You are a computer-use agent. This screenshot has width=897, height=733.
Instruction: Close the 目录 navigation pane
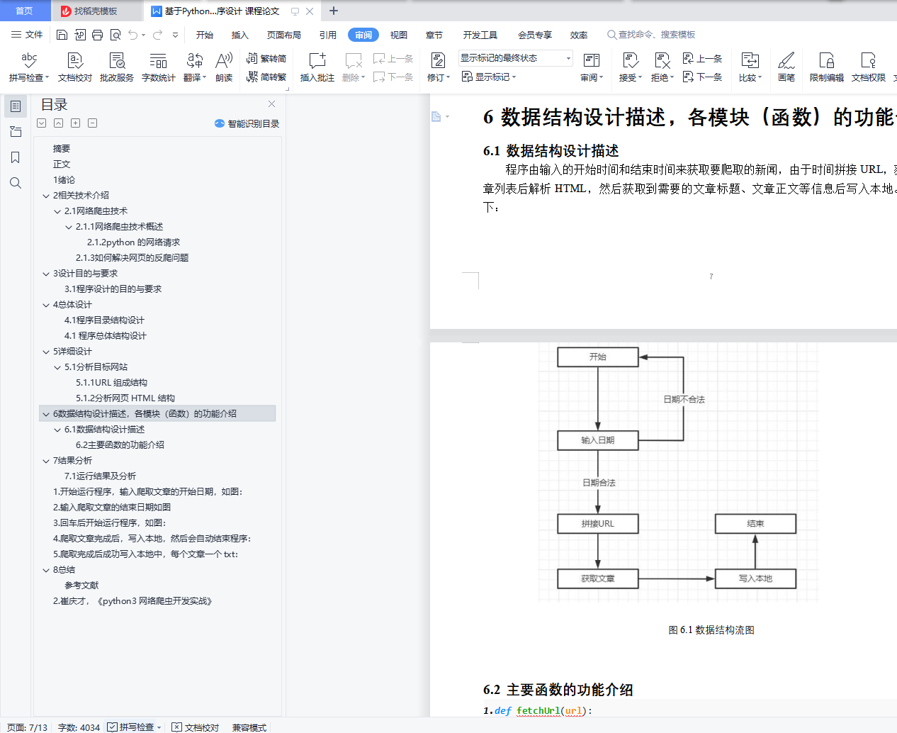pos(271,104)
